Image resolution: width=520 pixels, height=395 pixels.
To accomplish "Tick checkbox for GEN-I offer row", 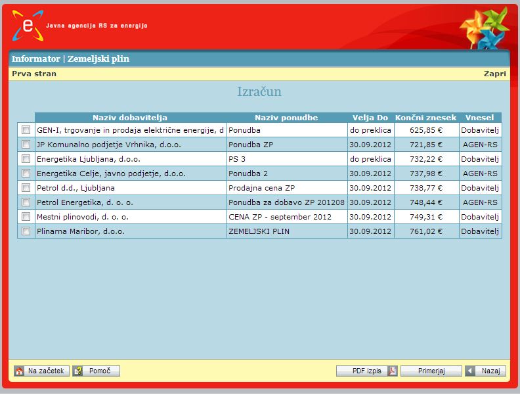I will coord(26,129).
